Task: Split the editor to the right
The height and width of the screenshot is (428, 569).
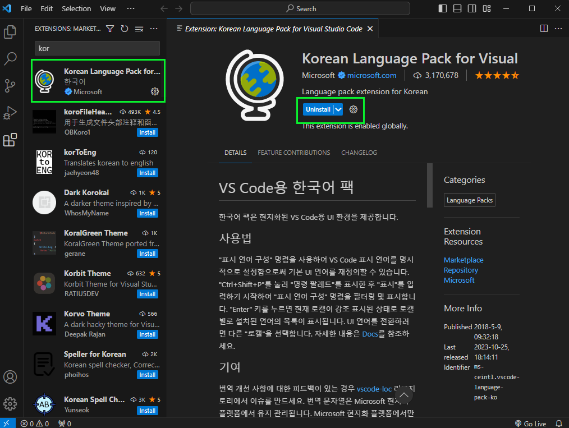Action: (544, 29)
